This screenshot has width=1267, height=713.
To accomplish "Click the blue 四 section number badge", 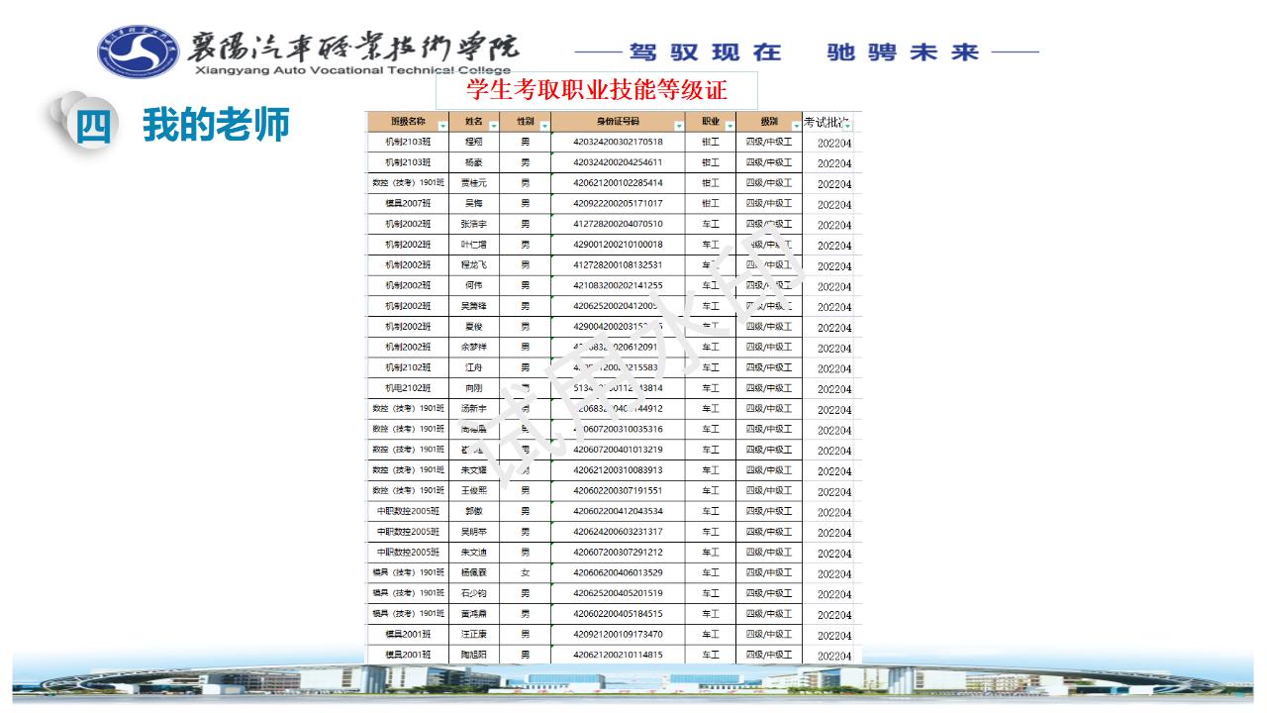I will [x=93, y=126].
